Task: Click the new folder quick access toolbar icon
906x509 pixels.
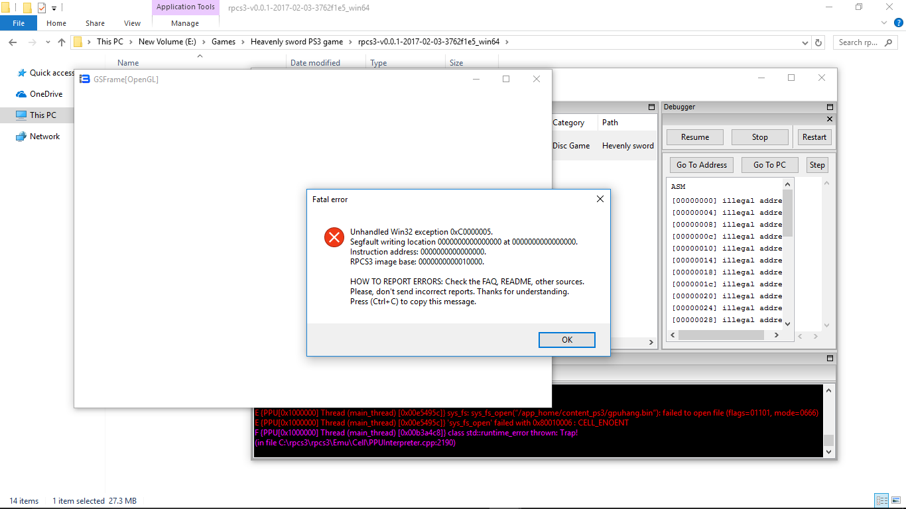Action: tap(27, 8)
